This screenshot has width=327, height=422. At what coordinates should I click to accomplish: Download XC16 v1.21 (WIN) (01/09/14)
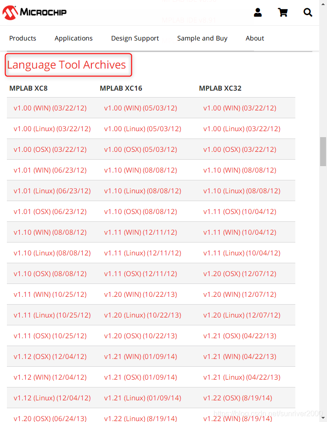click(141, 357)
